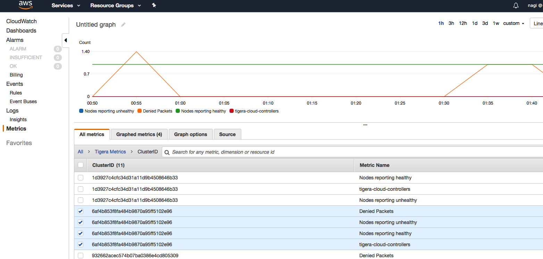
Task: Click the orange Denied Packets legend swatch
Action: 140,111
